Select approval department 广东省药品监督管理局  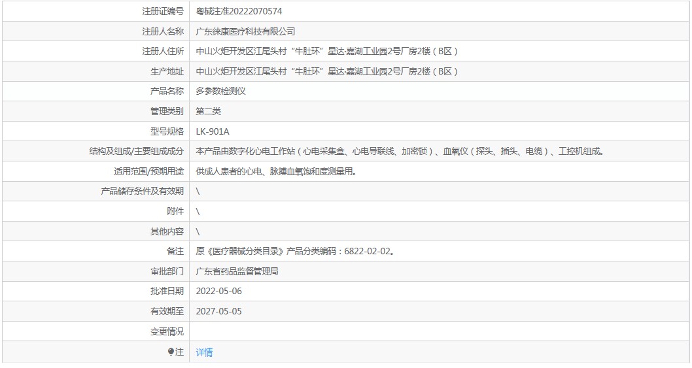tap(237, 271)
